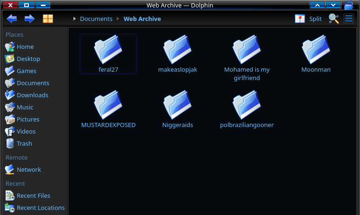Show Recent Files

(x=33, y=195)
